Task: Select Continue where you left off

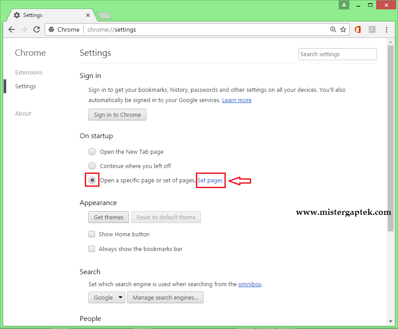Action: tap(92, 166)
